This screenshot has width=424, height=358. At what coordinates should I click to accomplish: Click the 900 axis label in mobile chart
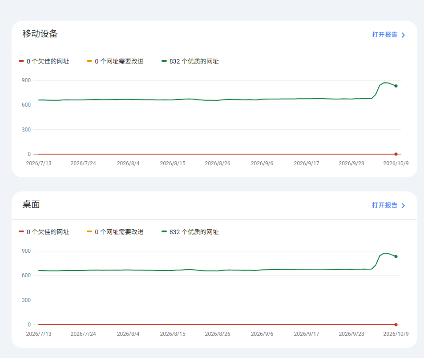26,80
